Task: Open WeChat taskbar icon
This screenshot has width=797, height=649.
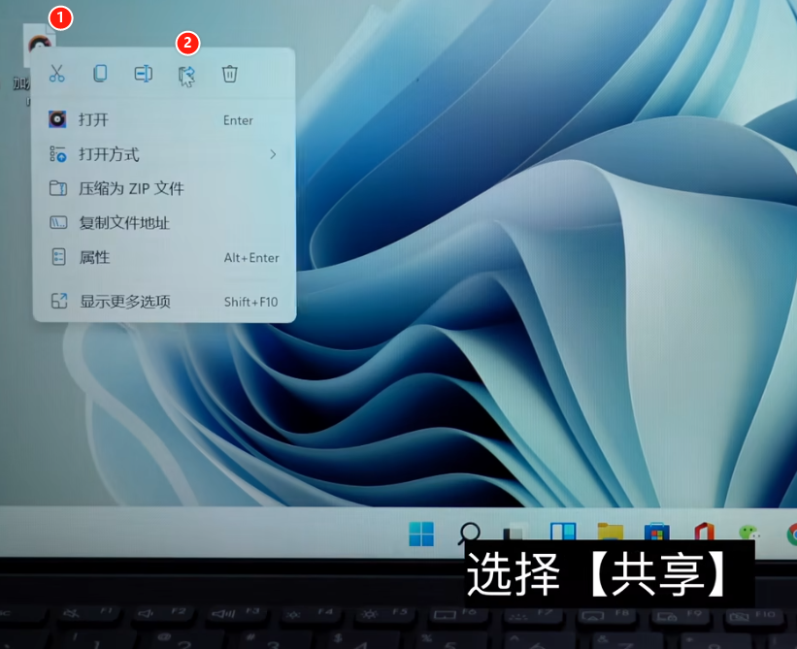Action: (x=749, y=533)
